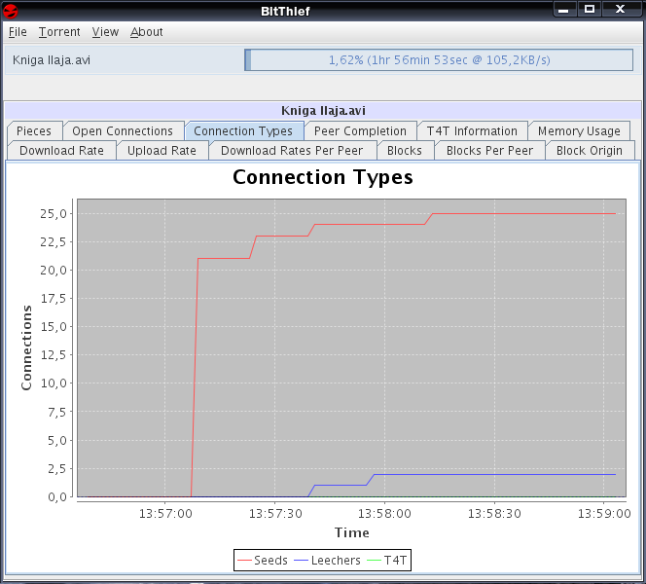
Task: Click the 17,5 axis value
Action: [x=54, y=299]
